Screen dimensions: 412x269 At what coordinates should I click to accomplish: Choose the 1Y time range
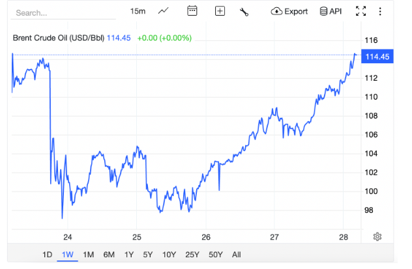129,255
